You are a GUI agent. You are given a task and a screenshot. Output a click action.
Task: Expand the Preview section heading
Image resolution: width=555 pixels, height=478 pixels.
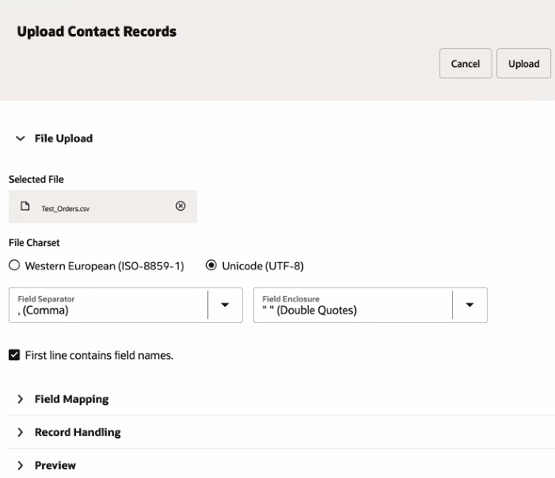click(55, 465)
